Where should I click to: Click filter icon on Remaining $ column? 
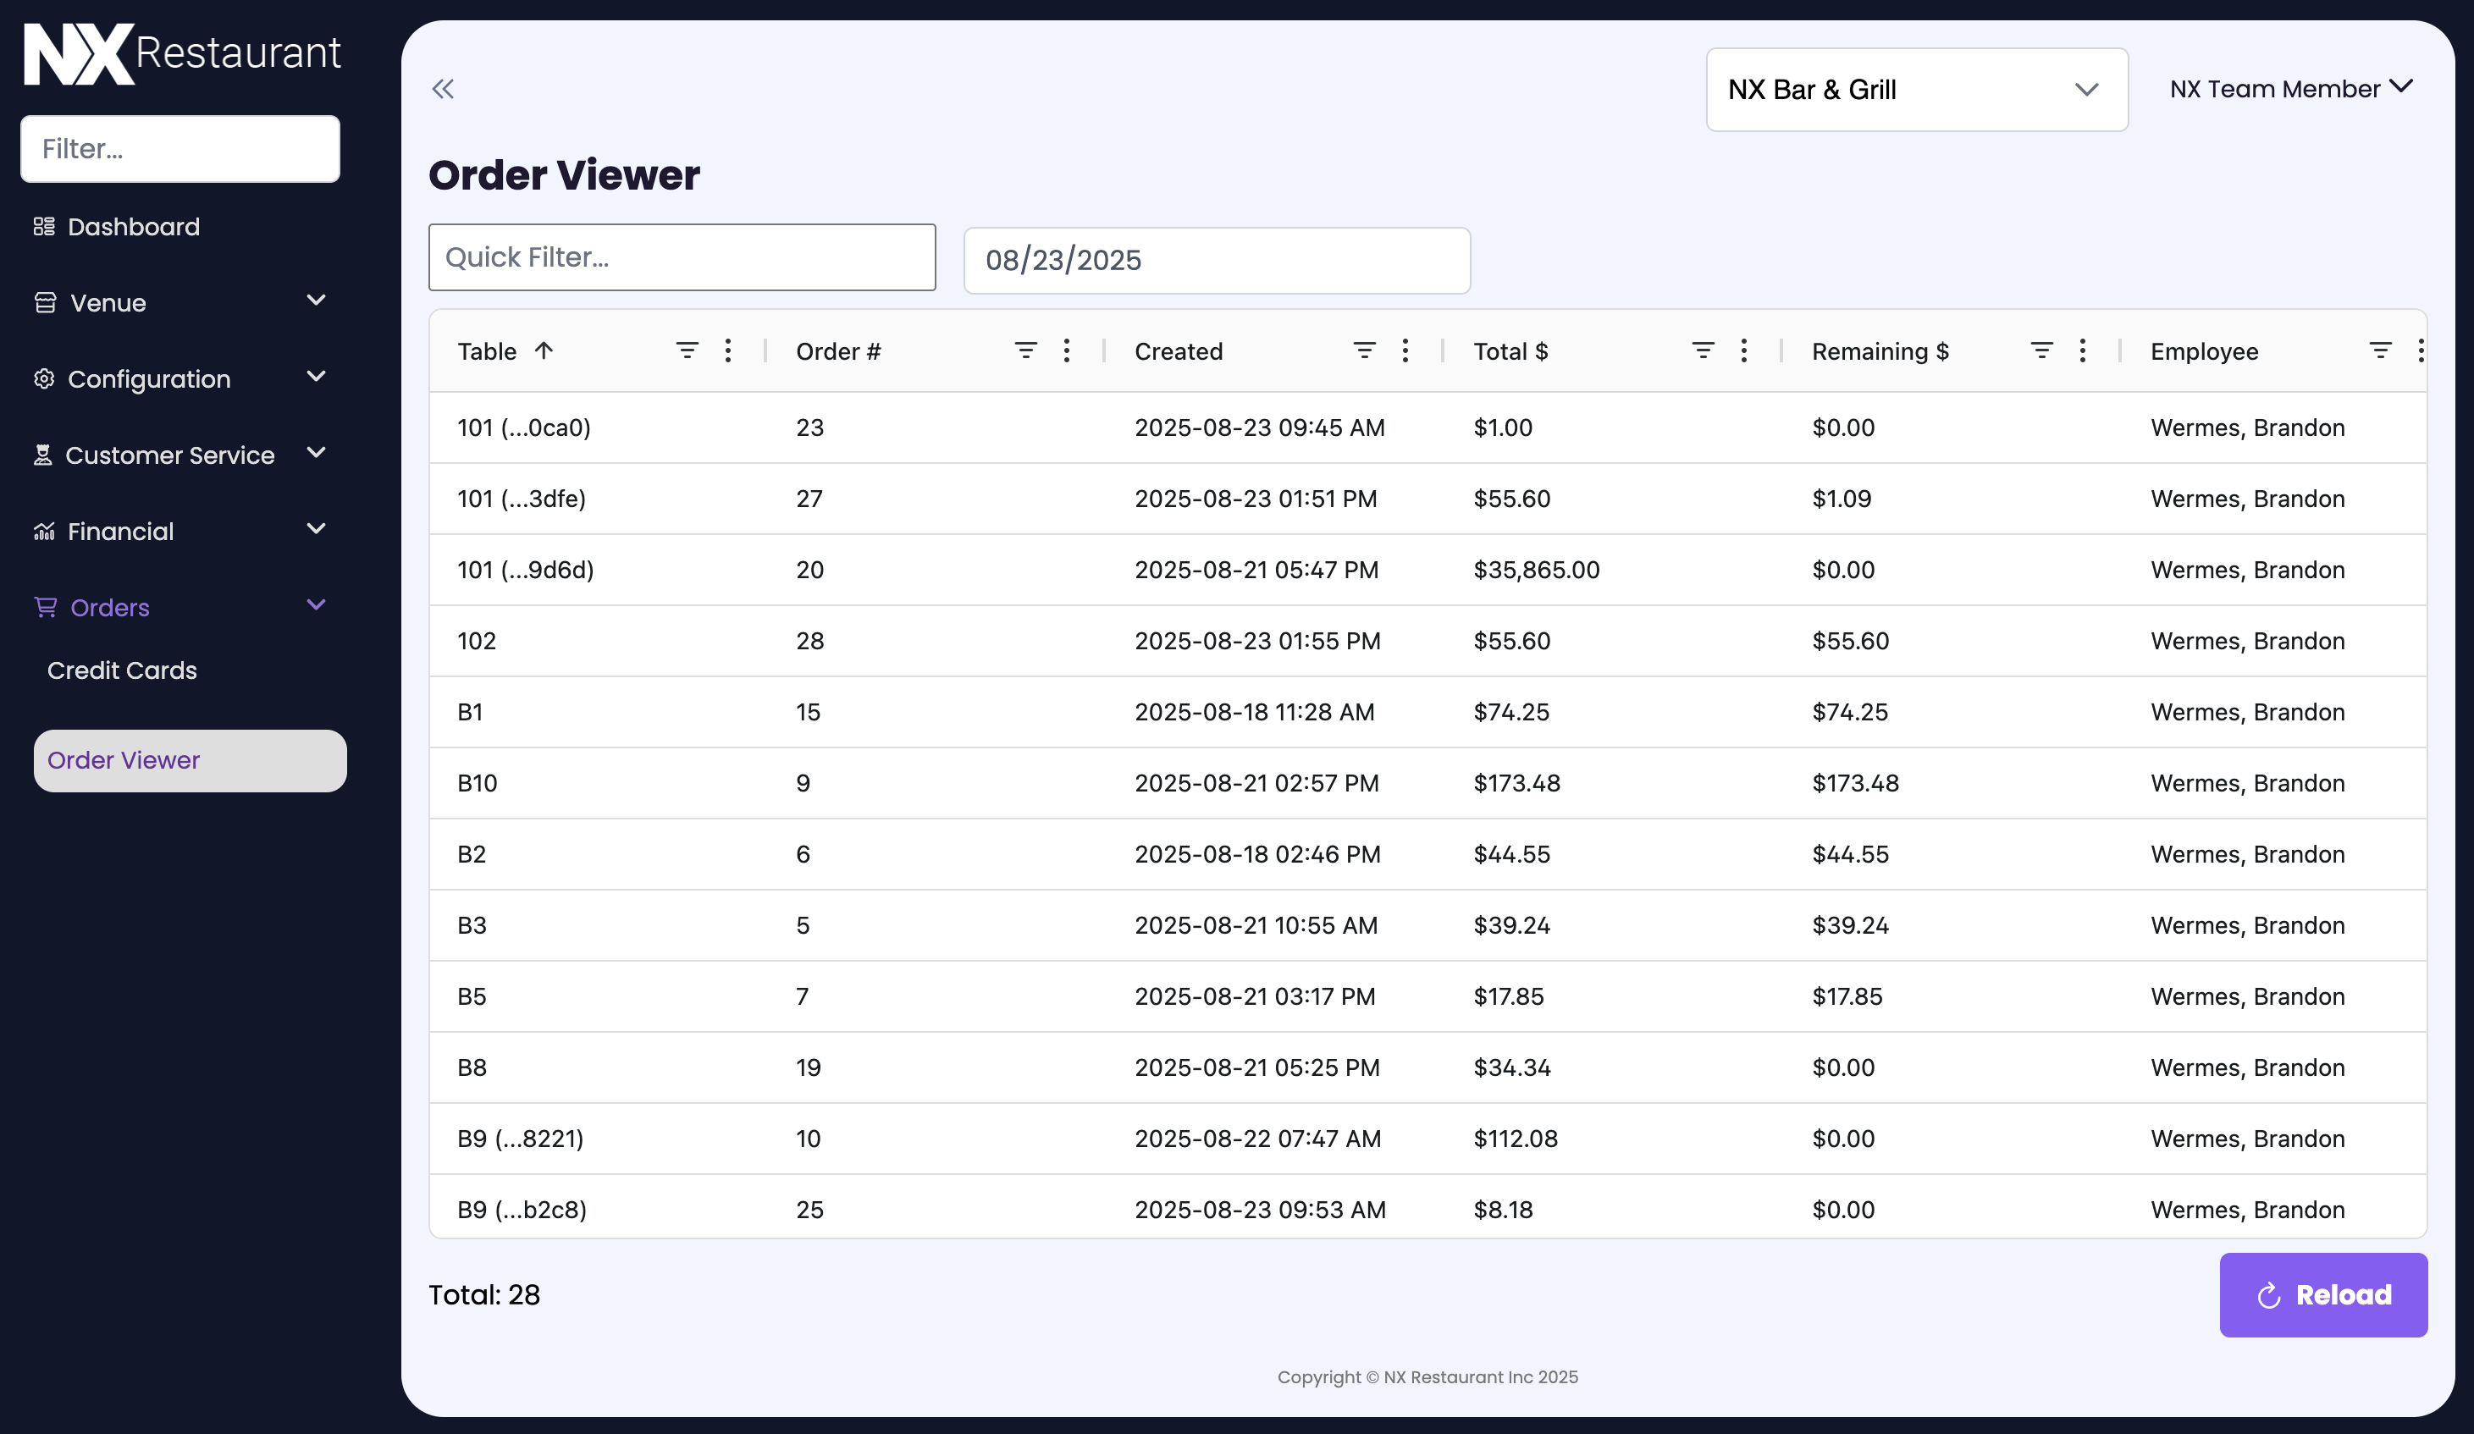point(2041,350)
